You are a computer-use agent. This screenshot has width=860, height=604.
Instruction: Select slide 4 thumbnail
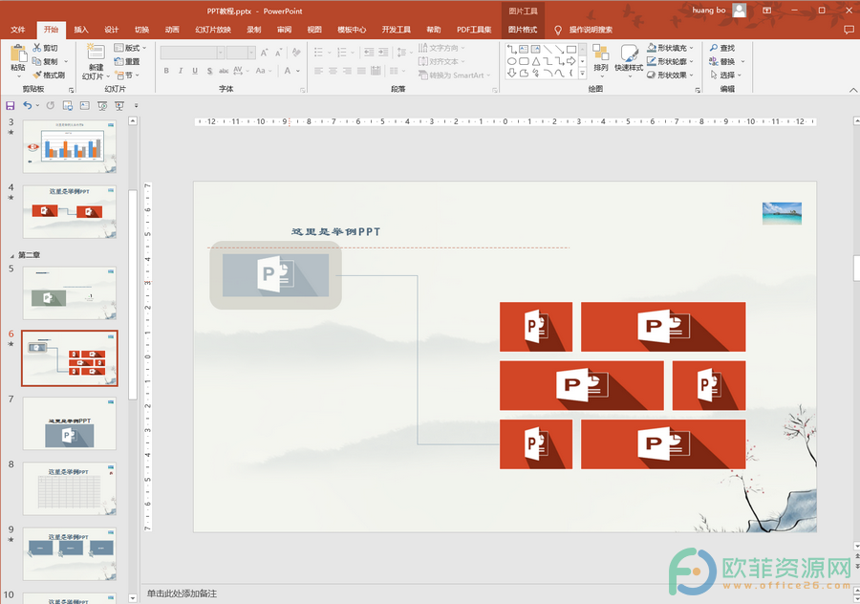click(x=70, y=212)
